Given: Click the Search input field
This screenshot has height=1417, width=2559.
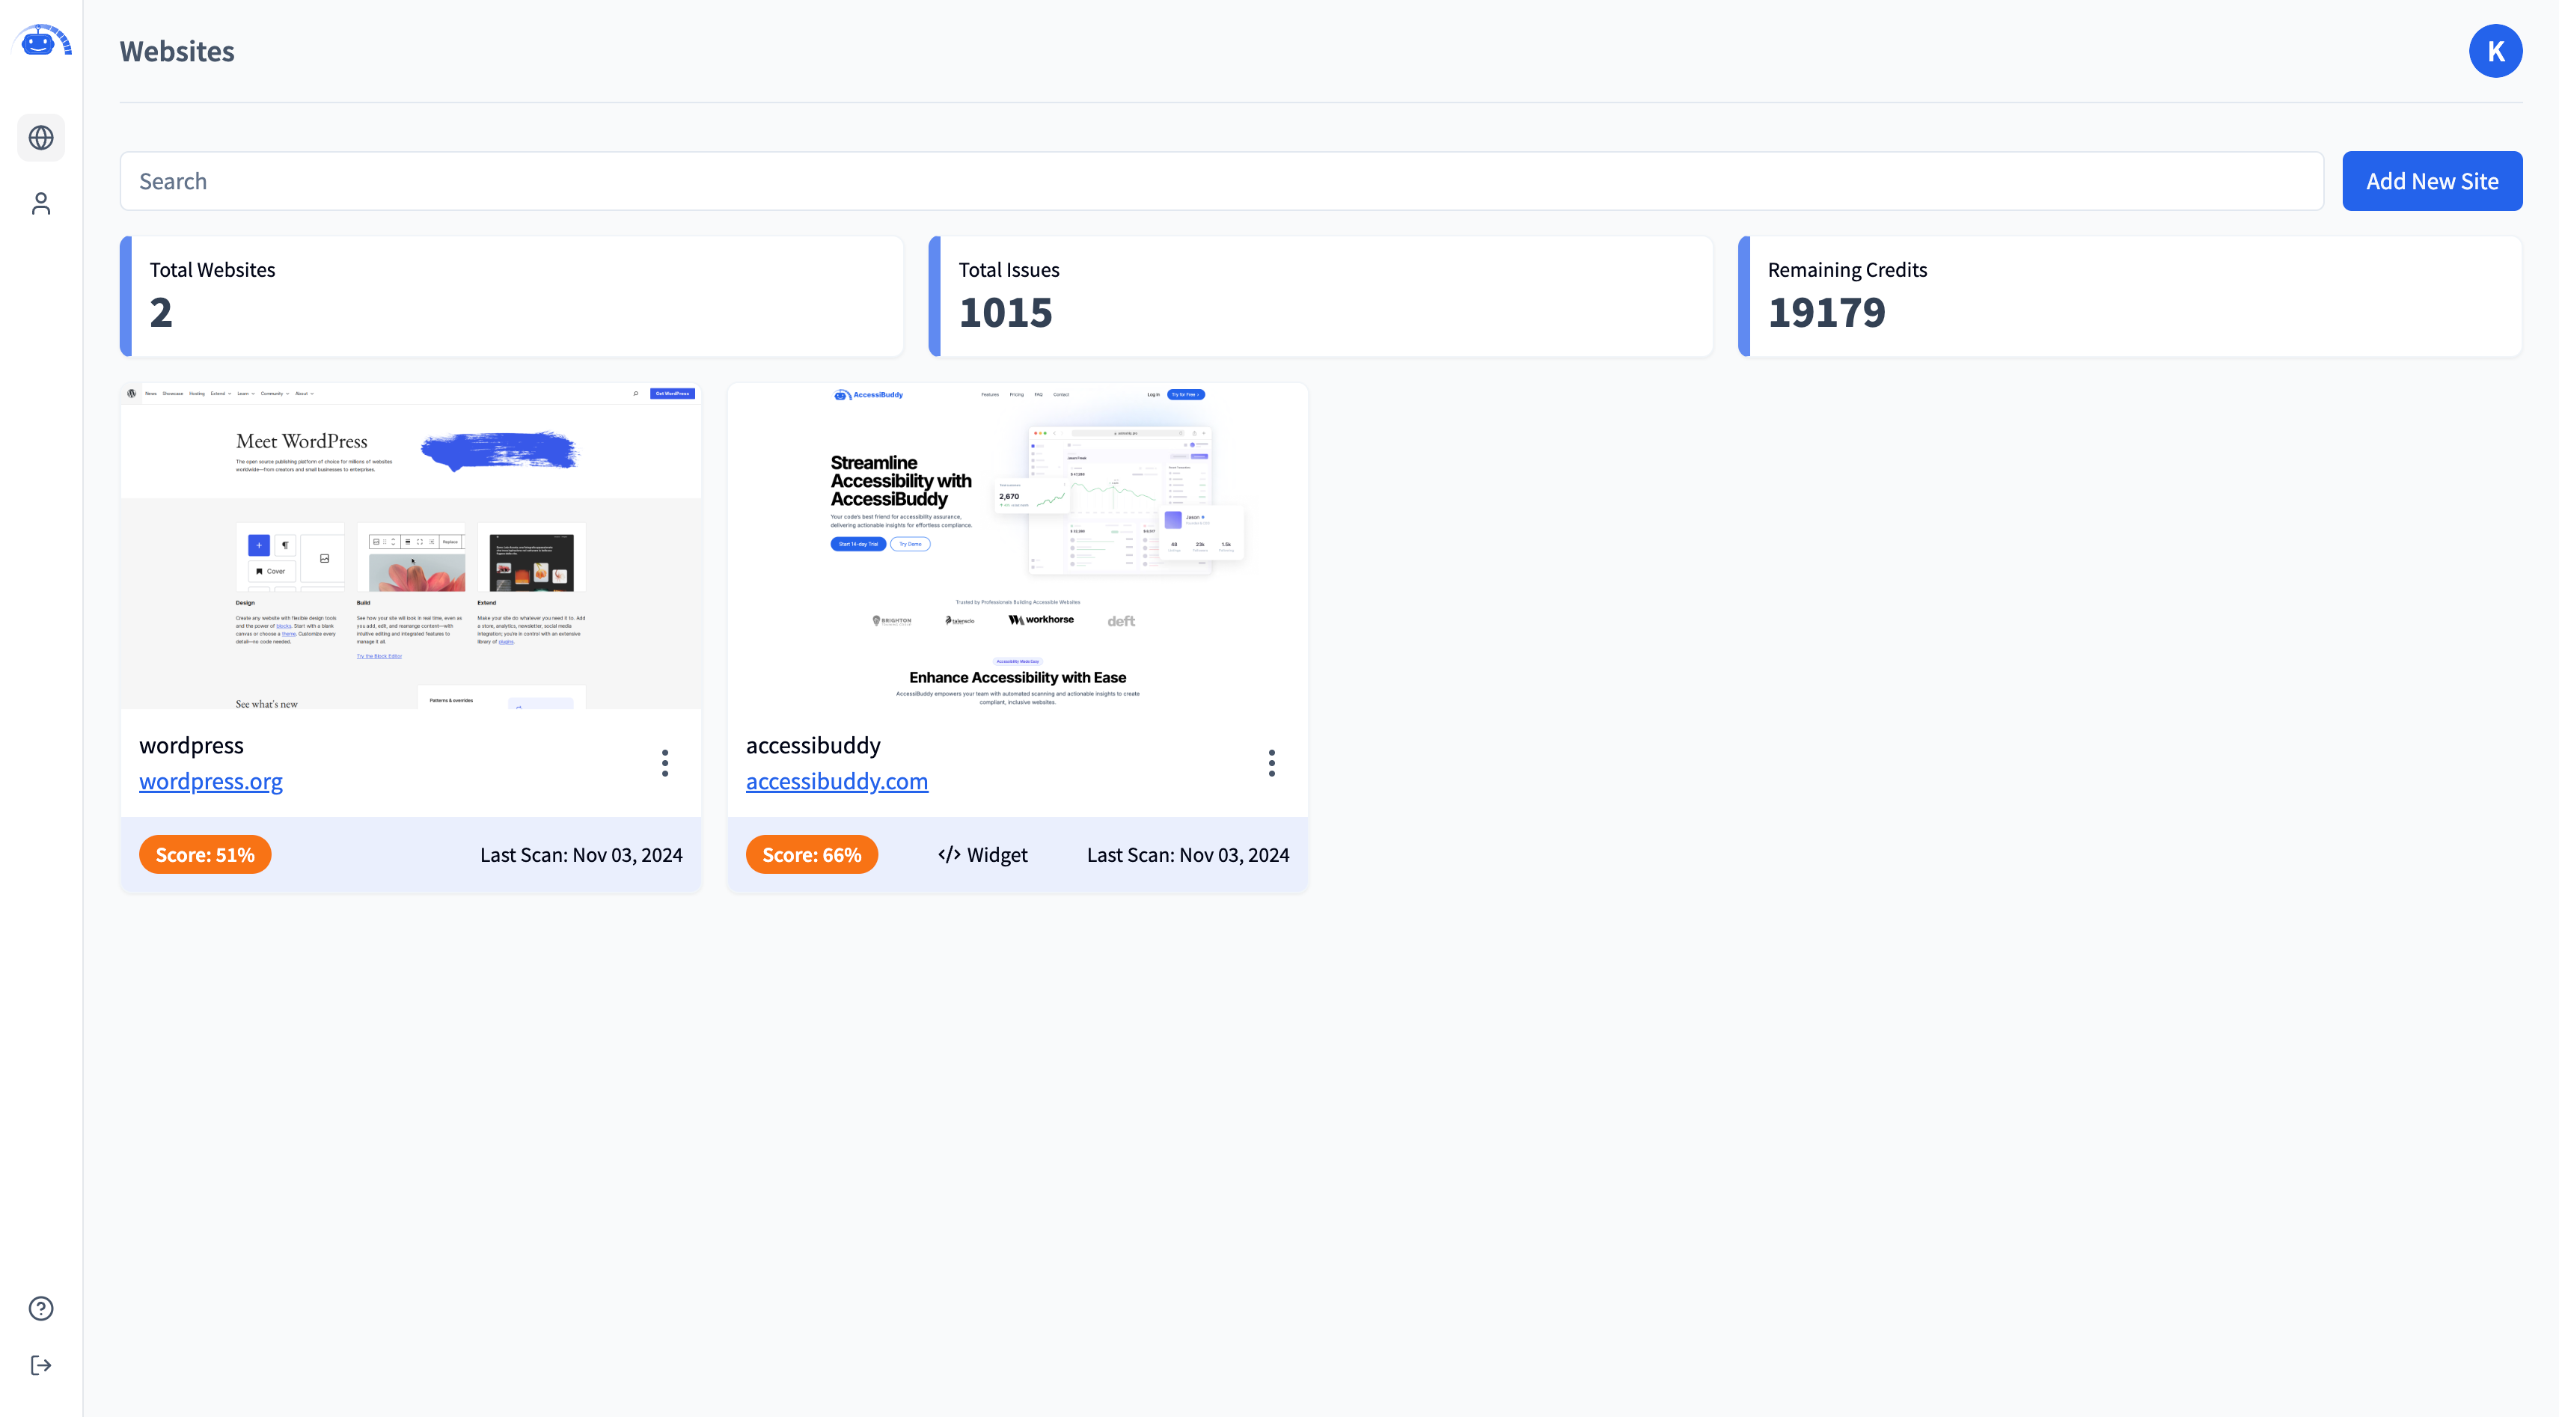Looking at the screenshot, I should point(1221,180).
